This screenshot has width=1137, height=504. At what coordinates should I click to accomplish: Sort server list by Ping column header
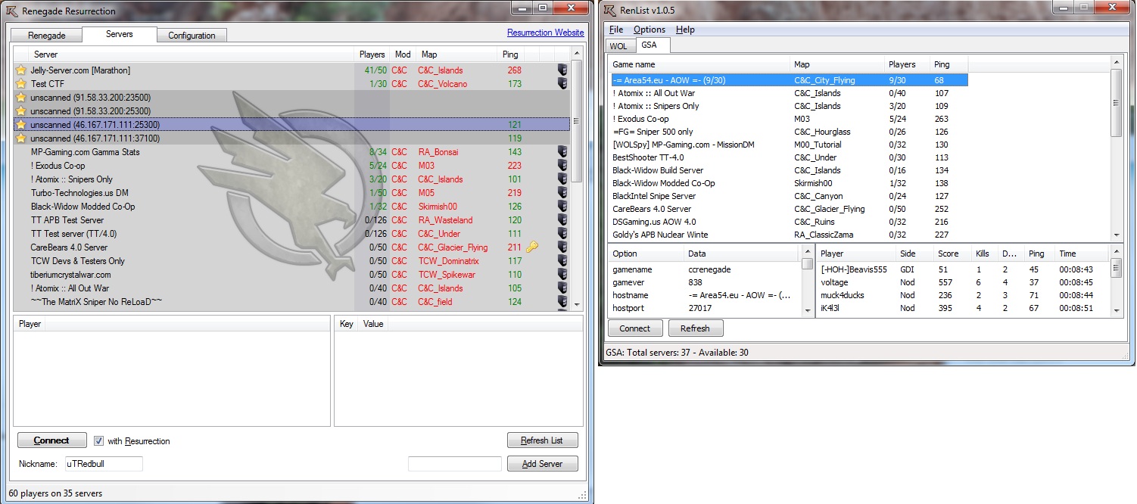click(x=510, y=54)
